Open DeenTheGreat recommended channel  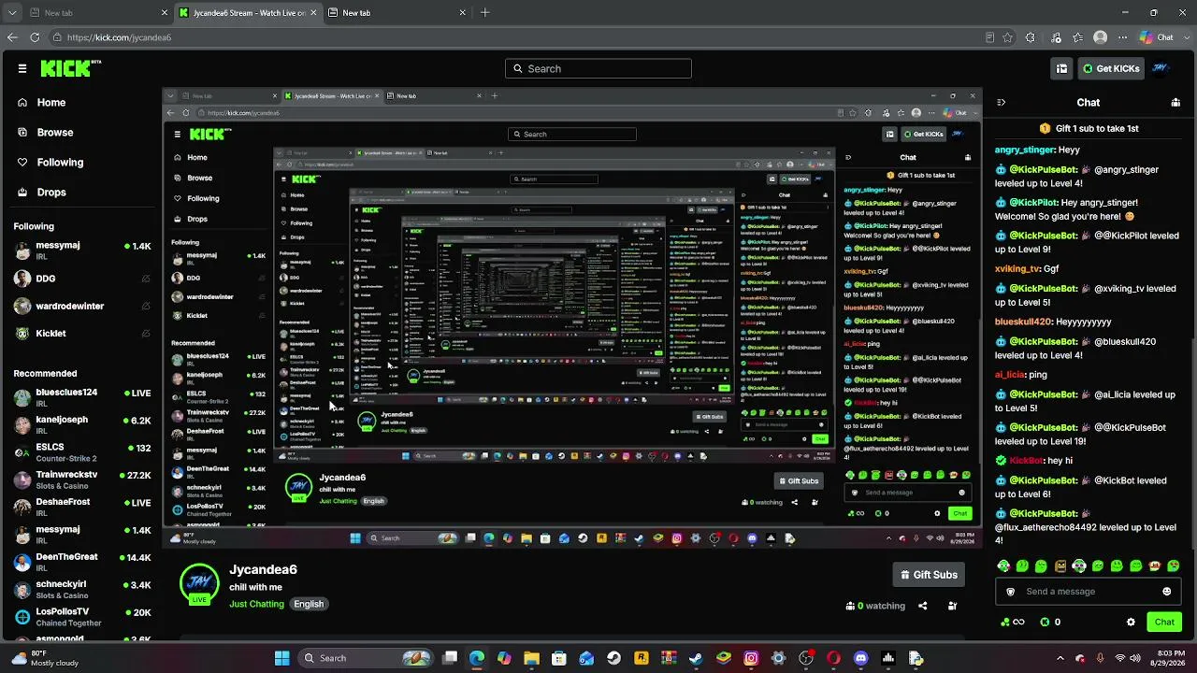coord(82,562)
